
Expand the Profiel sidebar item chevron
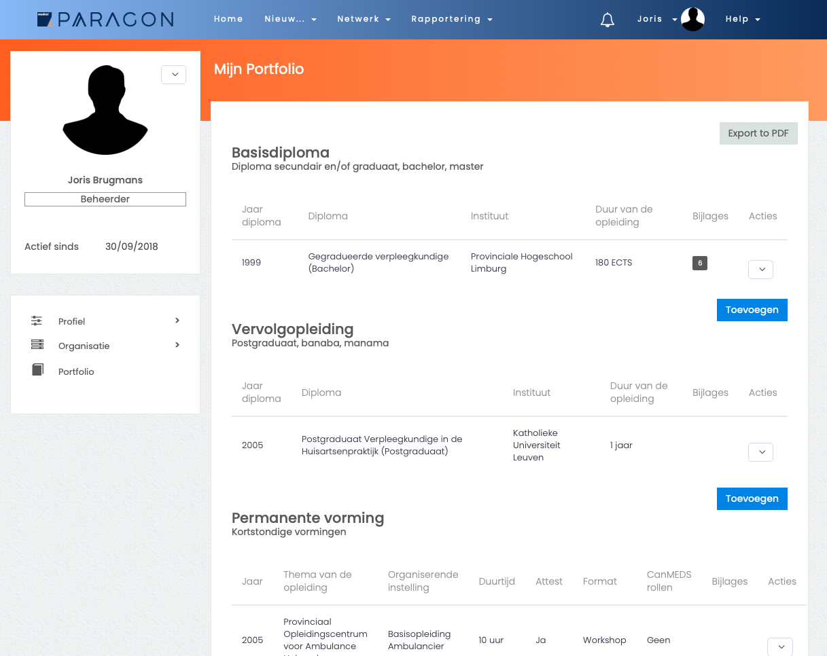(177, 321)
